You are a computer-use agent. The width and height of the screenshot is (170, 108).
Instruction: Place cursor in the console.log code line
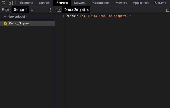[99, 16]
